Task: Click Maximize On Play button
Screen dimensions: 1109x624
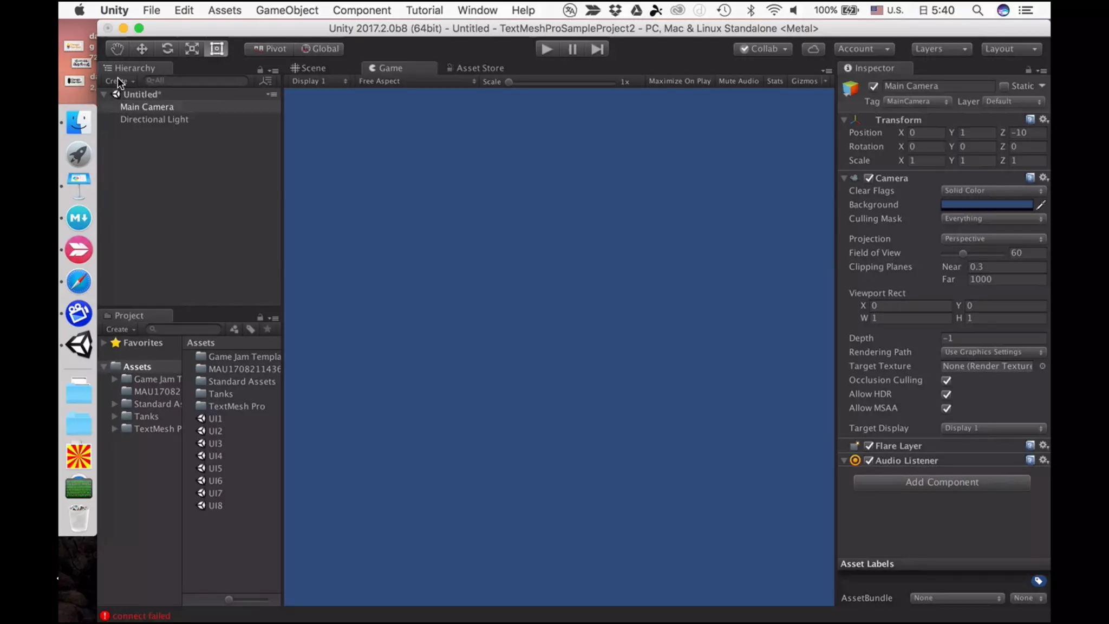Action: click(679, 81)
